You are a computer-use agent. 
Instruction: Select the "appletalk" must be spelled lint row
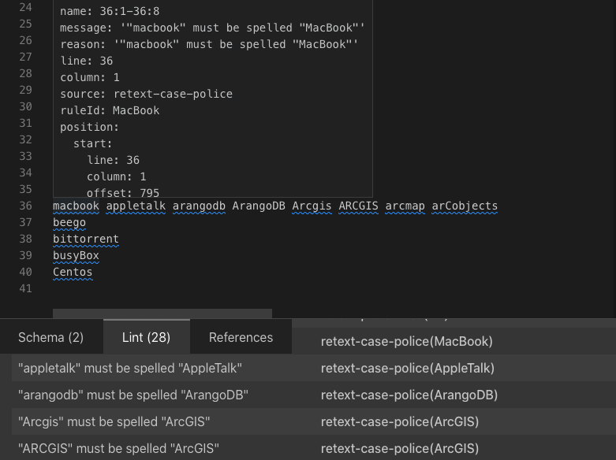point(314,368)
